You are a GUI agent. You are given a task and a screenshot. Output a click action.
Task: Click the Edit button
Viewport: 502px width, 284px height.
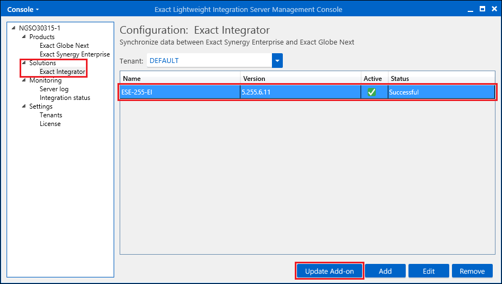pos(429,271)
